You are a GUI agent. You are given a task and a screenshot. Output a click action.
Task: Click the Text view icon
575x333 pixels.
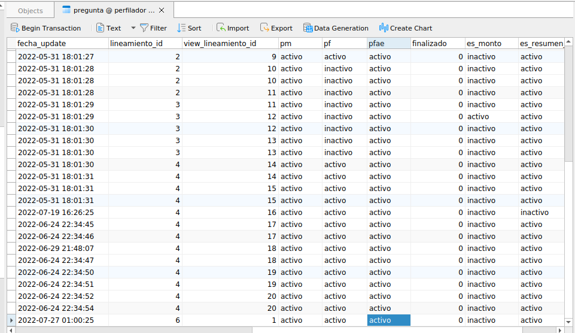coord(101,28)
